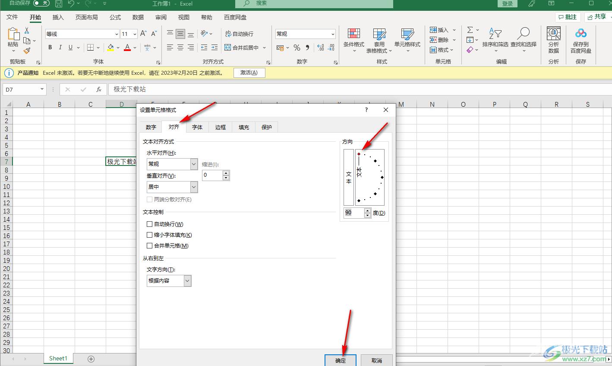Switch to the Font (字体) tab in dialog

click(x=197, y=127)
